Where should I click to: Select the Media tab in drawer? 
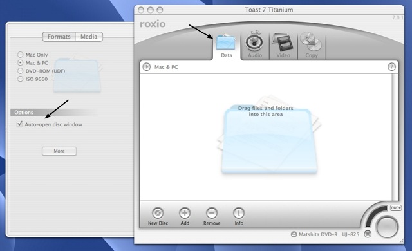(x=89, y=37)
